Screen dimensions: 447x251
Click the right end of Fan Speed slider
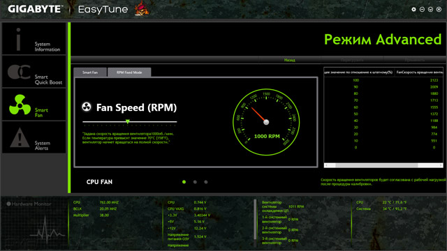pos(176,122)
